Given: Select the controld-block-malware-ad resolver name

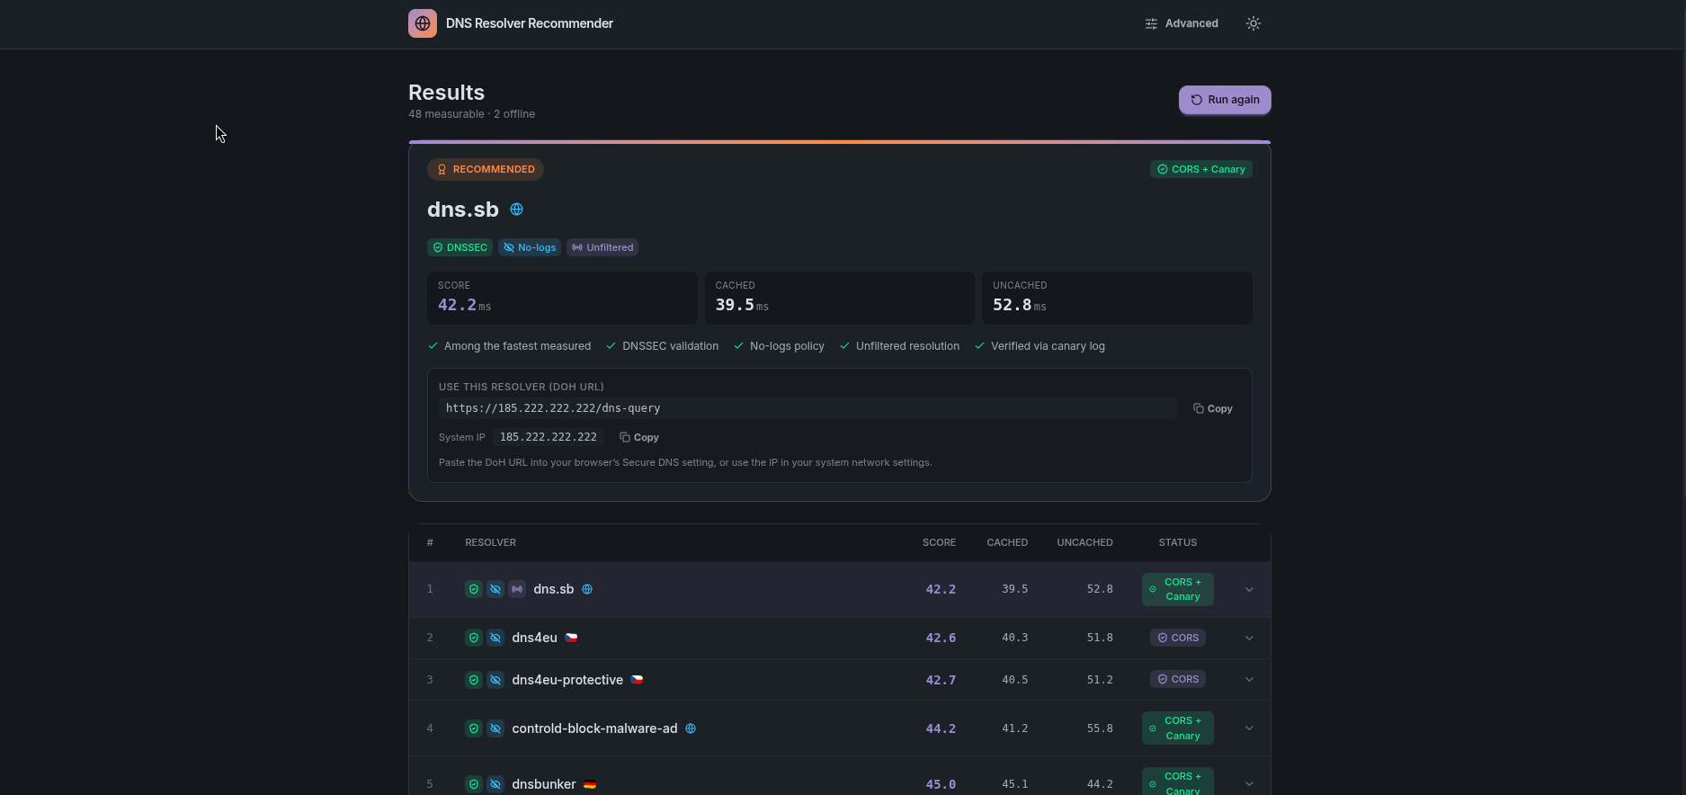Looking at the screenshot, I should 594,728.
